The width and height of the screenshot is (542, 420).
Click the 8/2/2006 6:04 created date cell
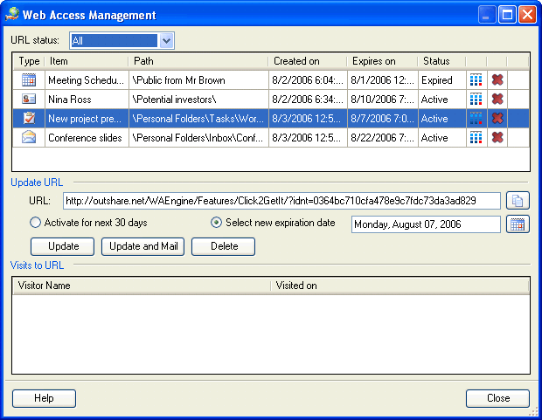(308, 80)
